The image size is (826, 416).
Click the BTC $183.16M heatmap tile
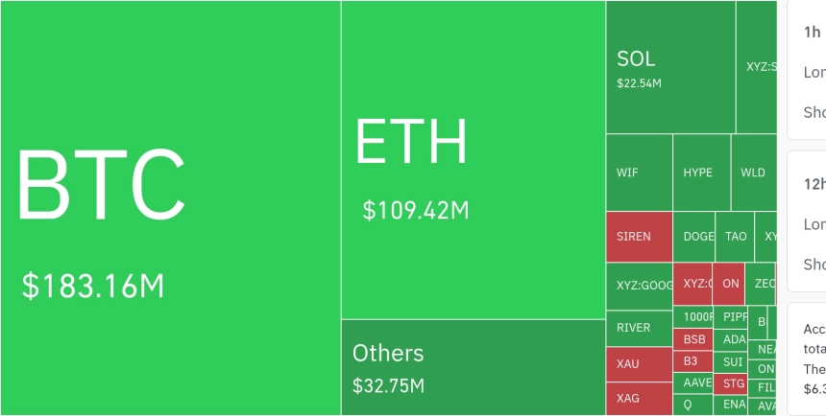pyautogui.click(x=170, y=208)
